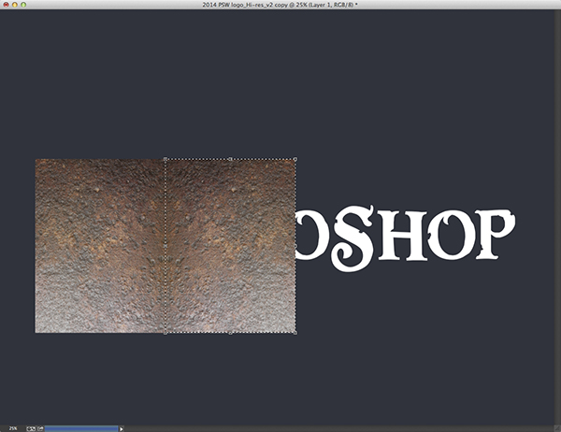
Task: Click the second status bar icon
Action: coord(40,428)
